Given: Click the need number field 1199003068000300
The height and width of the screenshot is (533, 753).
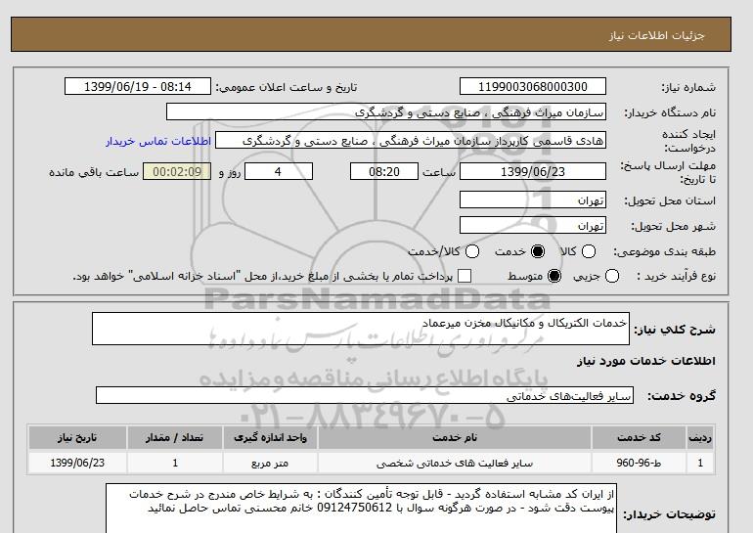Looking at the screenshot, I should pos(533,86).
